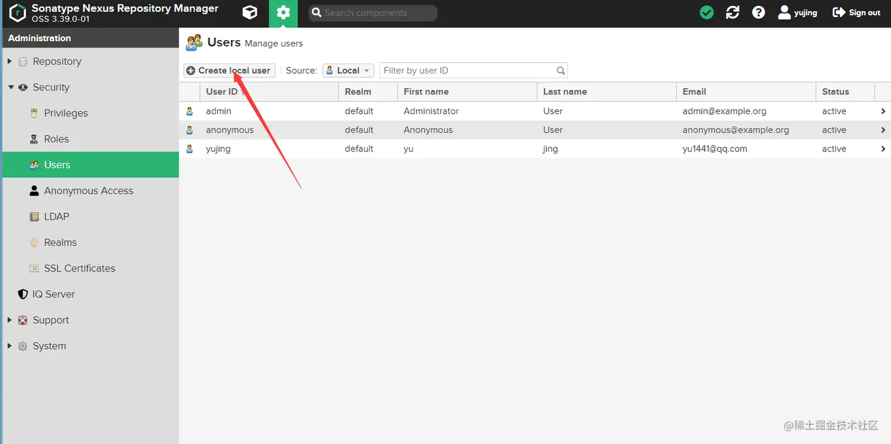The width and height of the screenshot is (891, 444).
Task: Open the Browse cube icon
Action: pyautogui.click(x=250, y=12)
